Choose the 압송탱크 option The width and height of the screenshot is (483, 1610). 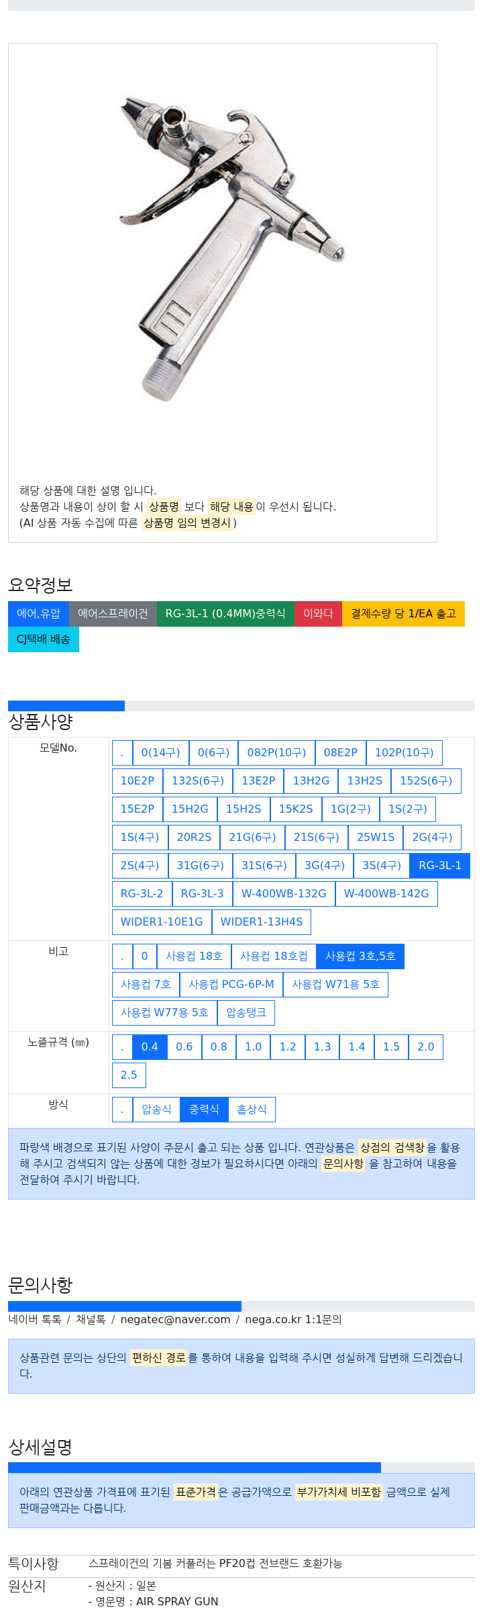pos(246,1013)
